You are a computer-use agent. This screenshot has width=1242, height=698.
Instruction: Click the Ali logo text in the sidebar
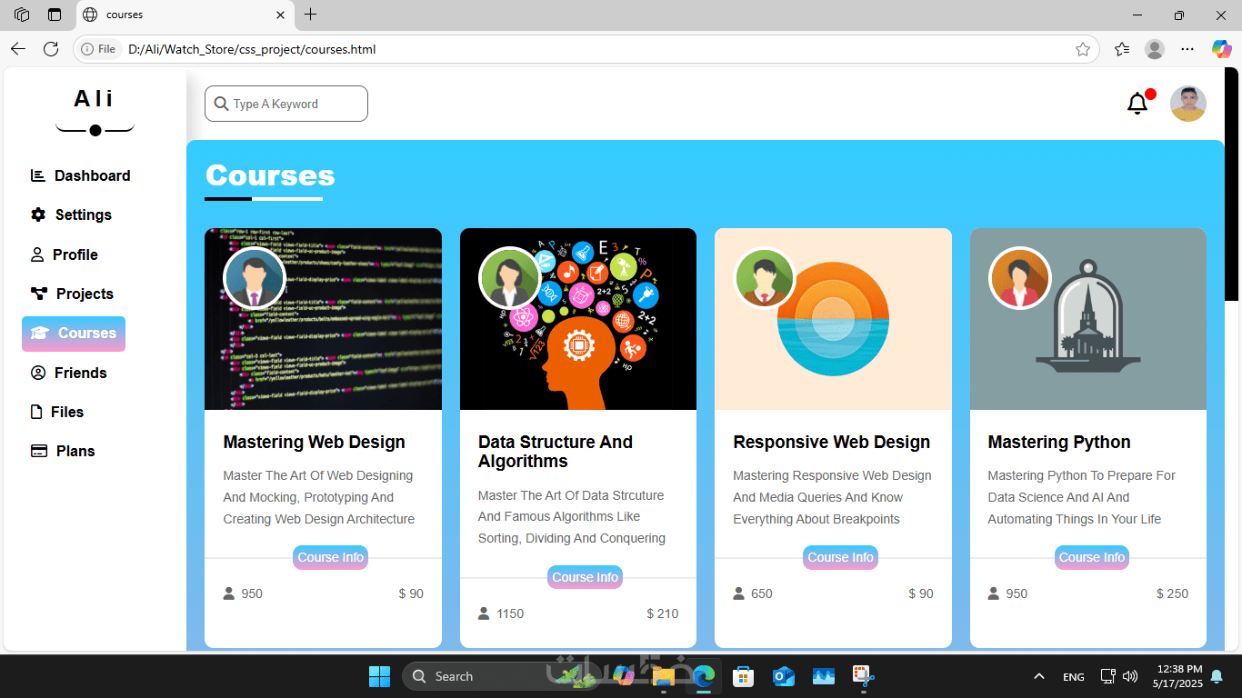(95, 98)
